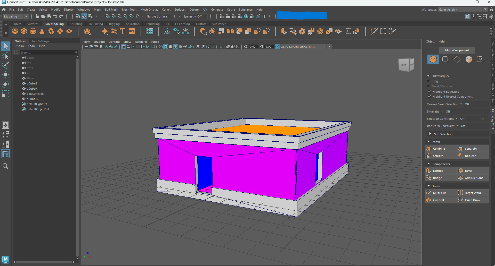
Task: Switch to the Tool Settings tab
Action: click(40, 41)
